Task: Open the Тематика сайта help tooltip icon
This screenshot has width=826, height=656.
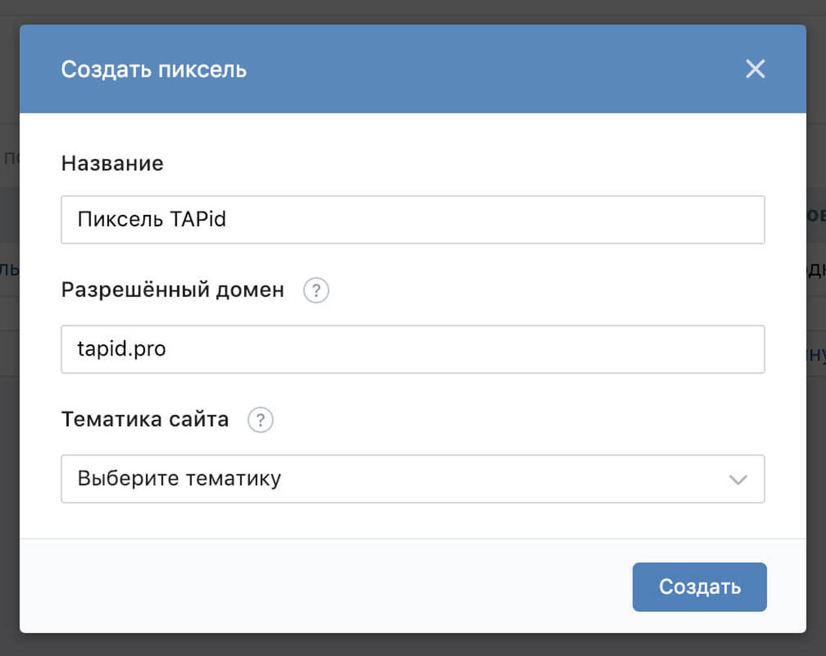Action: (260, 420)
